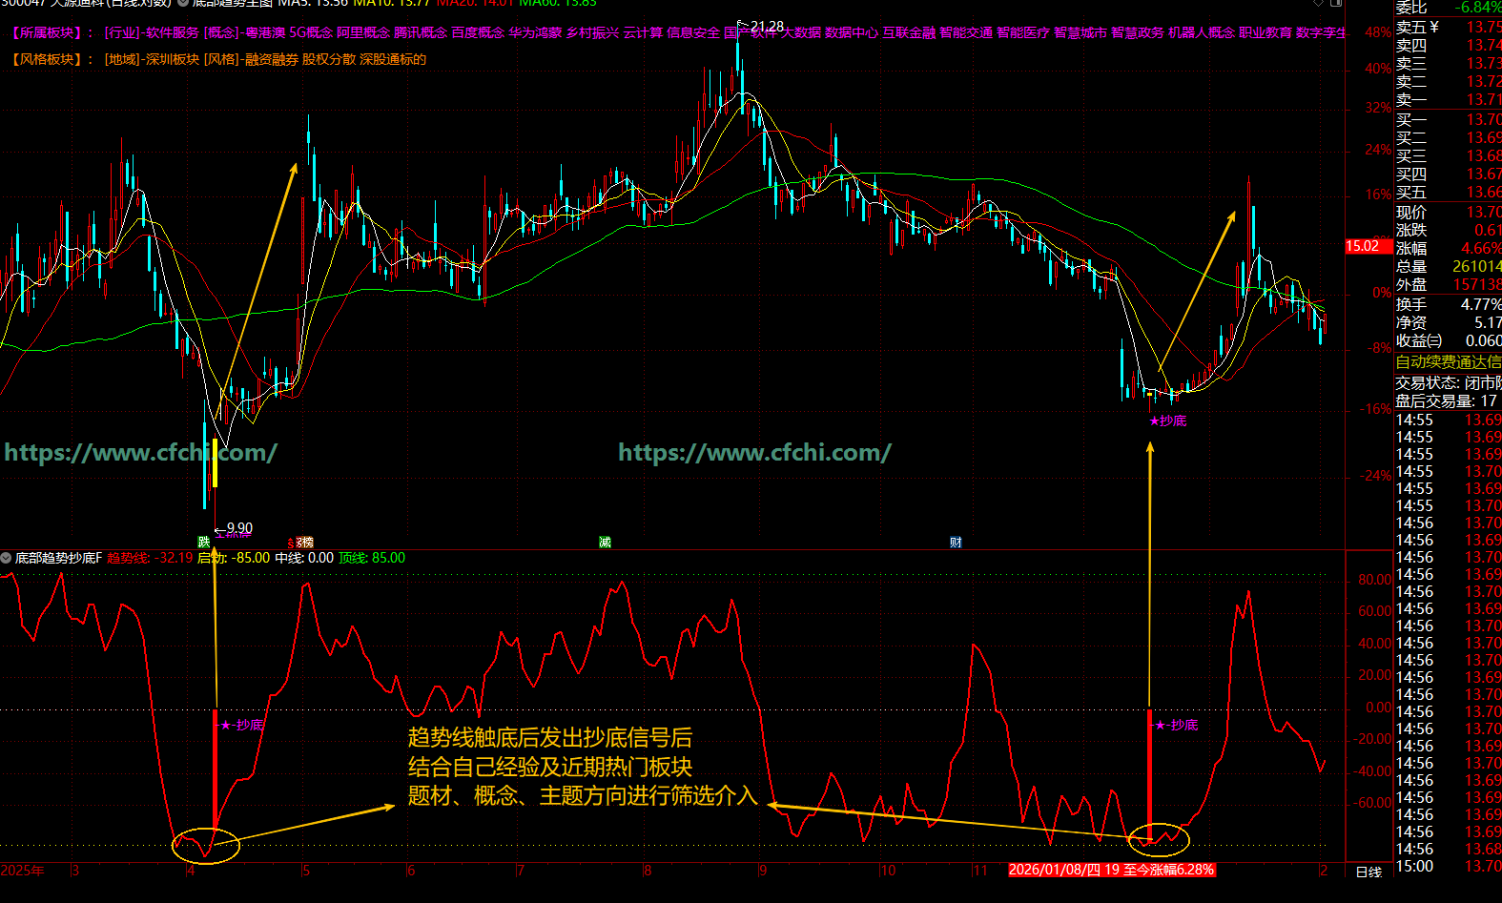Click the 中线 0.00 indicator value
This screenshot has height=903, width=1502.
coord(304,558)
